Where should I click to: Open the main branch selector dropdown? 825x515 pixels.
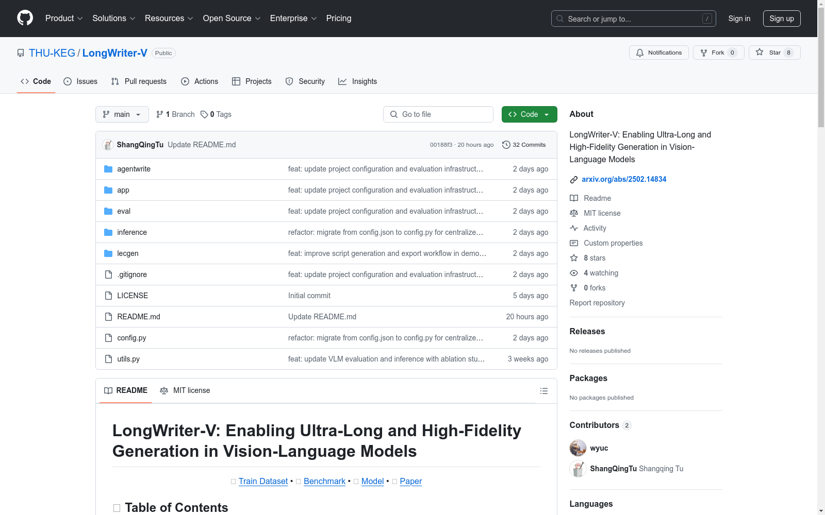tap(122, 114)
